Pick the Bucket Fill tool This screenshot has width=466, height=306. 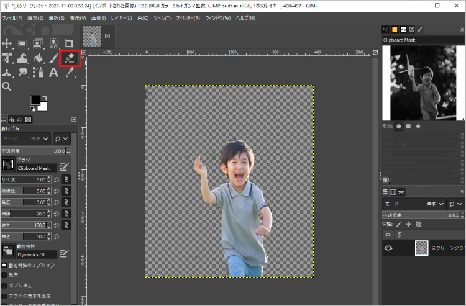[x=38, y=58]
